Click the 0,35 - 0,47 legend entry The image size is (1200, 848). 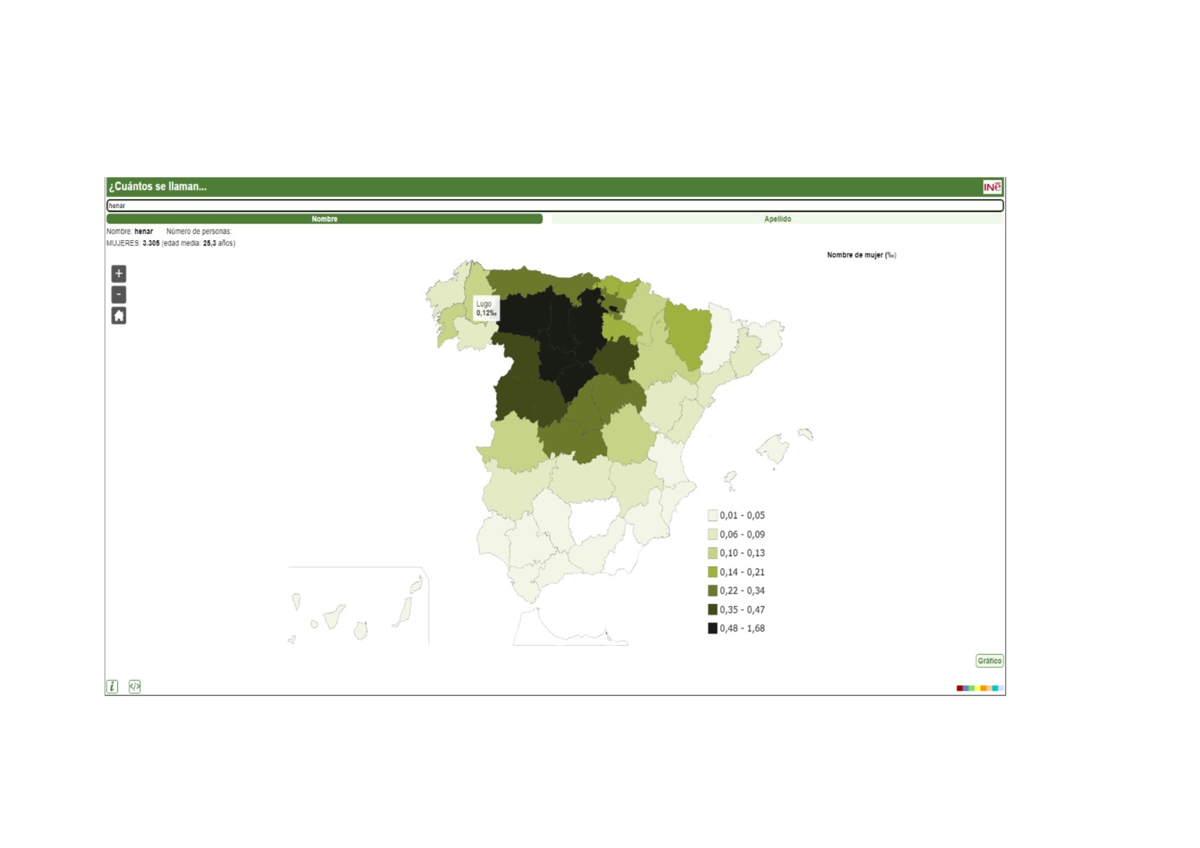pos(736,609)
